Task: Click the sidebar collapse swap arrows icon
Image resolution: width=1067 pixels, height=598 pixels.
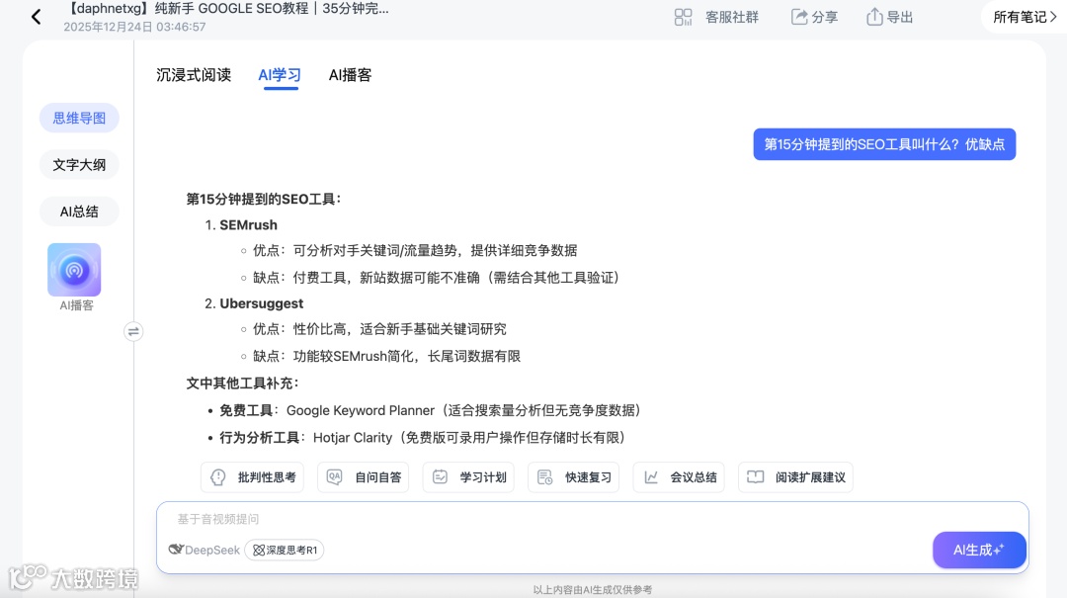Action: click(133, 332)
